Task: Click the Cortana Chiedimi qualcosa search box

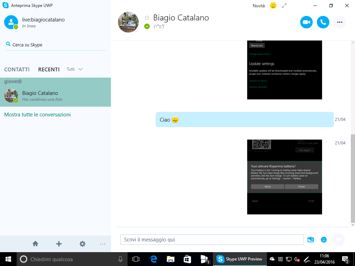Action: pyautogui.click(x=72, y=259)
